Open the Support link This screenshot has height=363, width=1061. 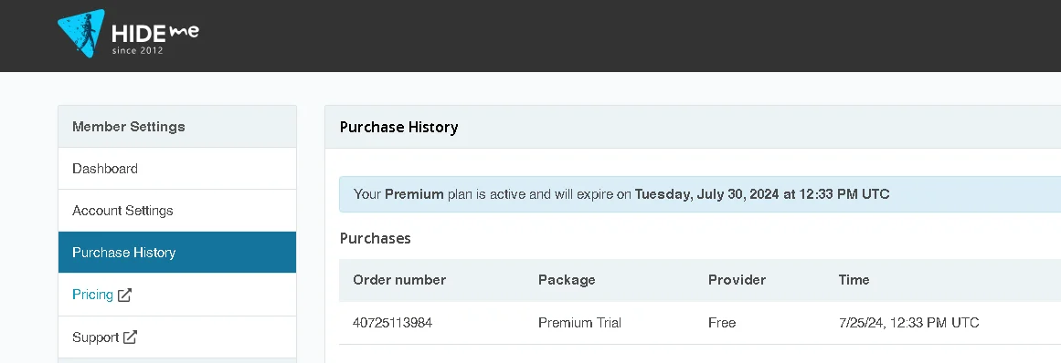[95, 337]
